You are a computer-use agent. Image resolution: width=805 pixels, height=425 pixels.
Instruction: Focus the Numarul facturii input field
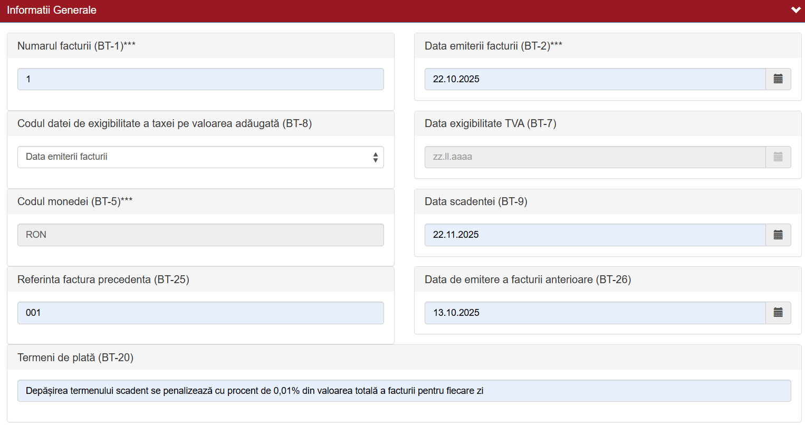tap(200, 79)
